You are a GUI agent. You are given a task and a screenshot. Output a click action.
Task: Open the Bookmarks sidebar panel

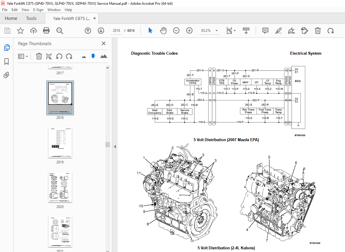click(7, 62)
